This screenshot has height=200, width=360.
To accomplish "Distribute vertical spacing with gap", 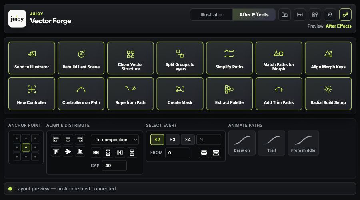I will click(x=132, y=153).
